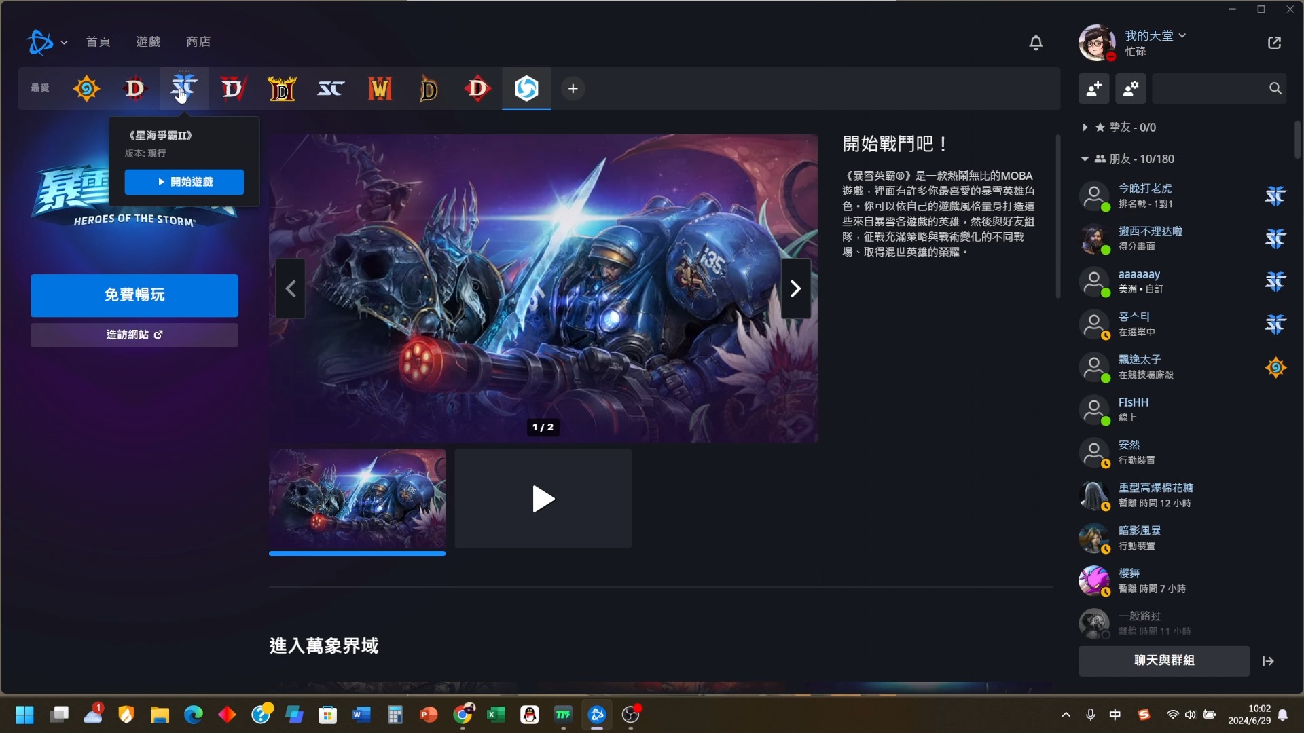Select friend 今晚打老虎
The width and height of the screenshot is (1304, 733).
pyautogui.click(x=1183, y=196)
